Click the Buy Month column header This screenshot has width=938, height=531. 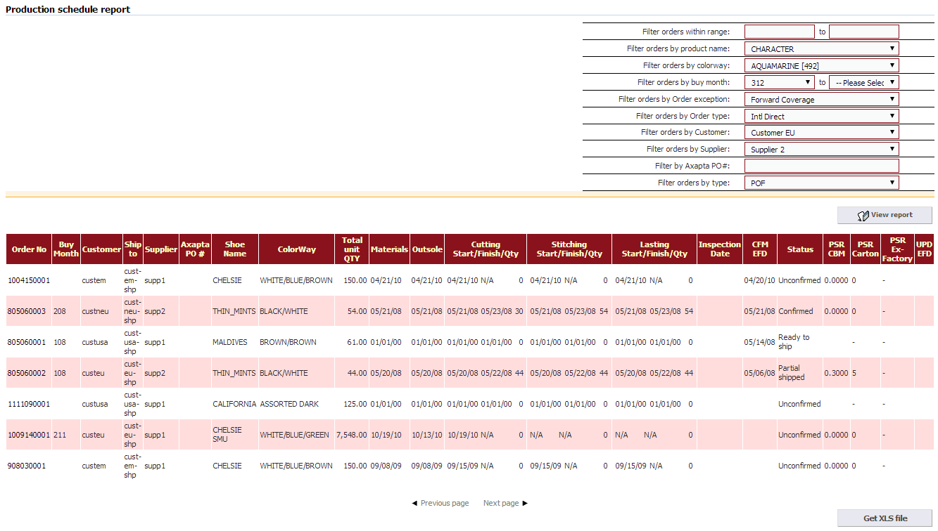pos(66,249)
